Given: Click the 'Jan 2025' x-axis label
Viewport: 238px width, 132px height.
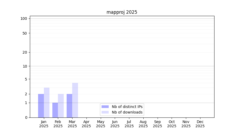Looking at the screenshot, I should tap(44, 124).
